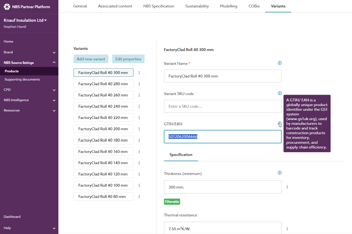Select variant FactoryClad Roll 40 100 mm
Image resolution: width=352 pixels, height=234 pixels.
103,185
